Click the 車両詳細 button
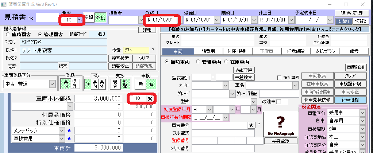This screenshot has height=153, width=373. [356, 67]
